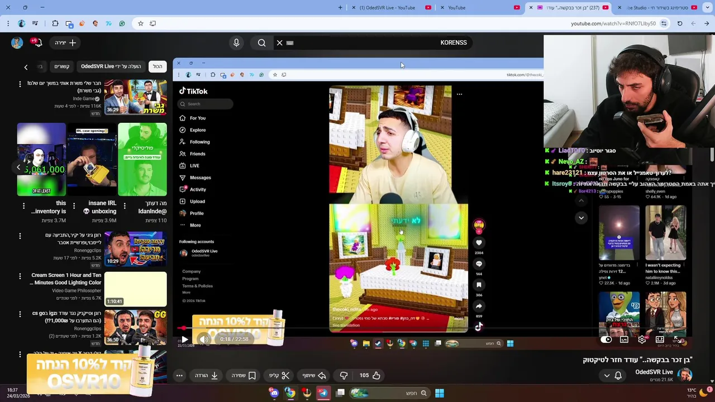Screen dimensions: 715x402
Task: Click the share arrow button
Action: (314, 375)
